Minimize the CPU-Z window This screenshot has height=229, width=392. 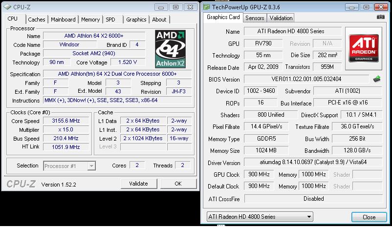pyautogui.click(x=161, y=7)
